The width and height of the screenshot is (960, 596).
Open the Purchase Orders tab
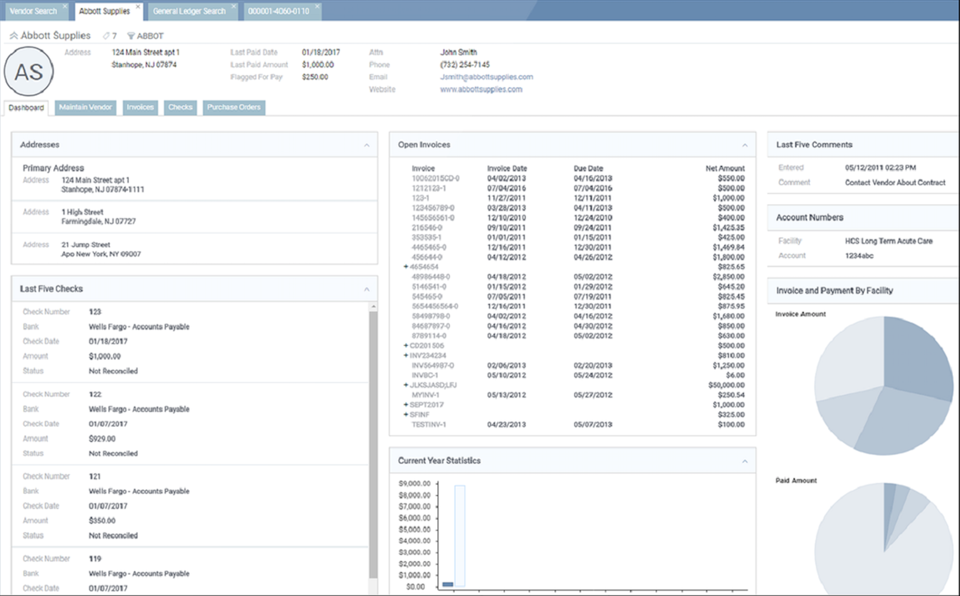tap(234, 107)
